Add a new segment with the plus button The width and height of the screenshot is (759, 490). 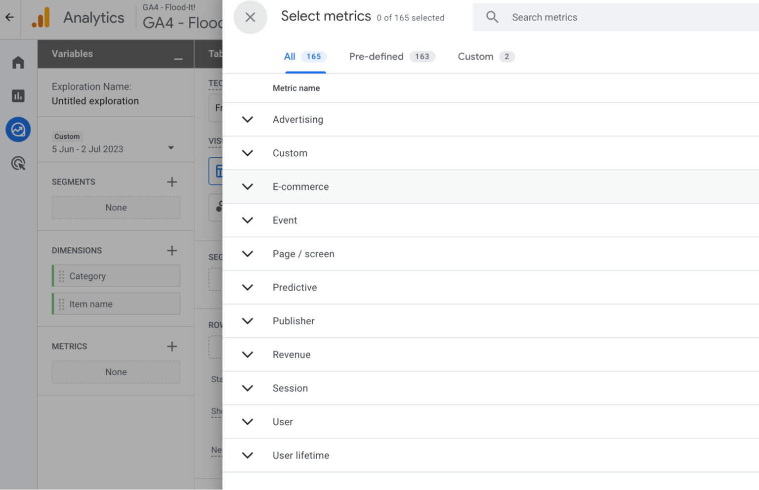point(172,182)
